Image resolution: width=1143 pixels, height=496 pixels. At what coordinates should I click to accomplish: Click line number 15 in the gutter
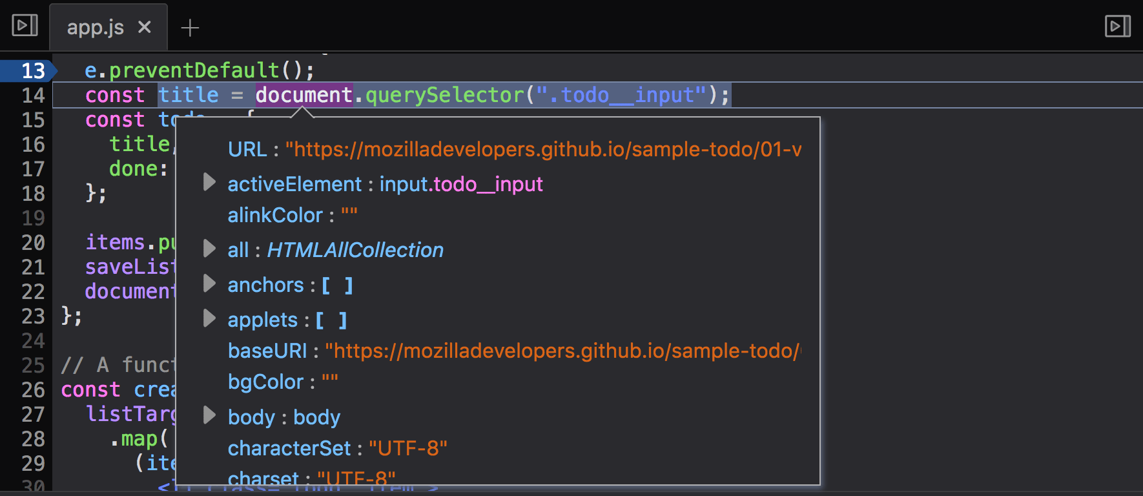tap(33, 119)
